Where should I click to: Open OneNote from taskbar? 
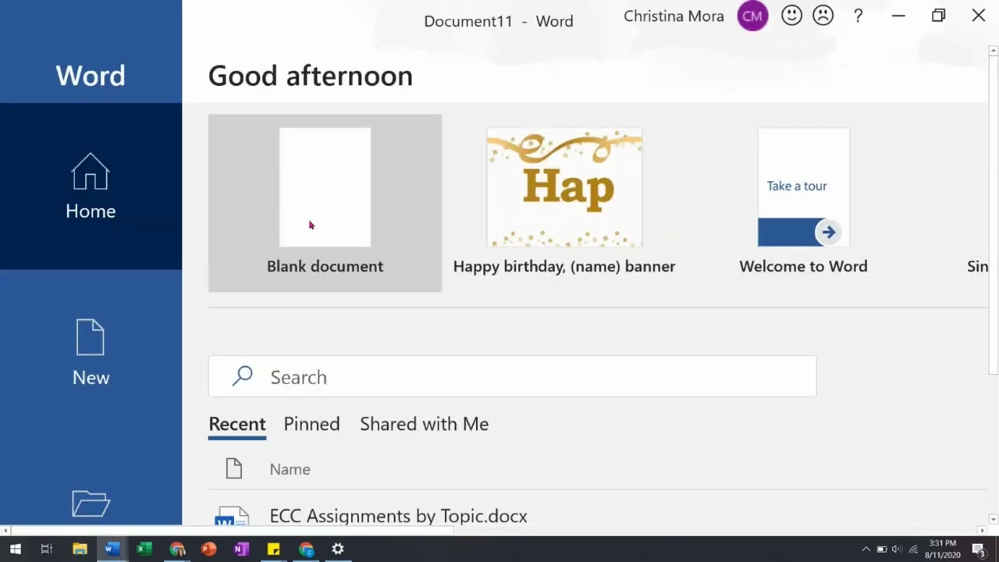tap(241, 549)
